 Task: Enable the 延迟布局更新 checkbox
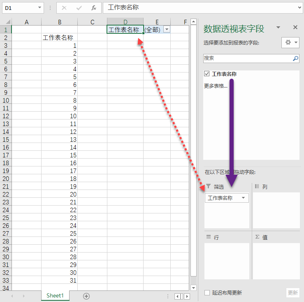click(207, 293)
